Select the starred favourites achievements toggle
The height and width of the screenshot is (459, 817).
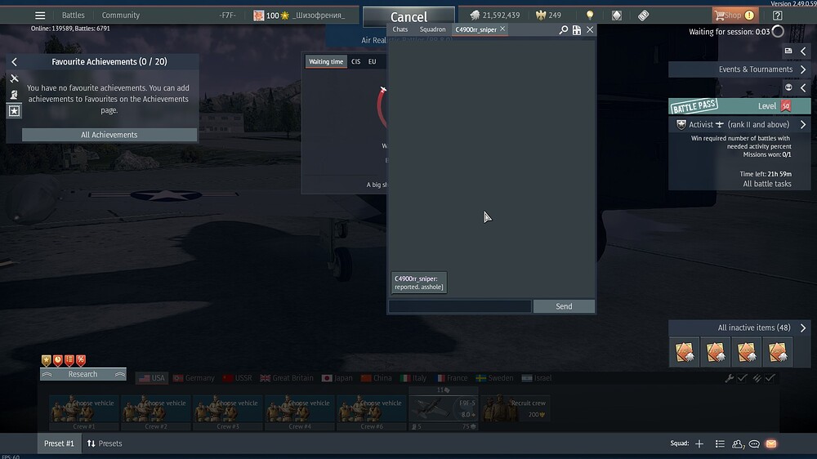pyautogui.click(x=15, y=110)
